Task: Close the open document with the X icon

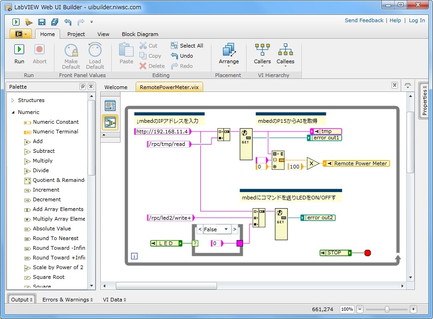Action: 395,85
